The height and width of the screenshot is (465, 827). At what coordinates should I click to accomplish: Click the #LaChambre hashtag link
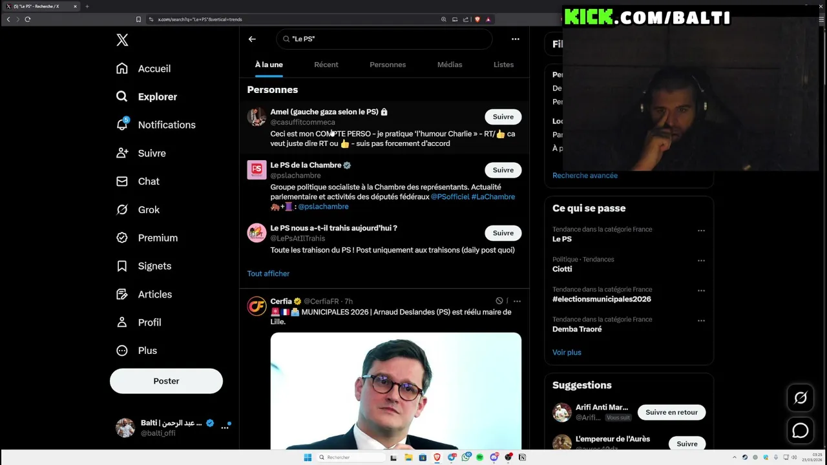pyautogui.click(x=493, y=197)
